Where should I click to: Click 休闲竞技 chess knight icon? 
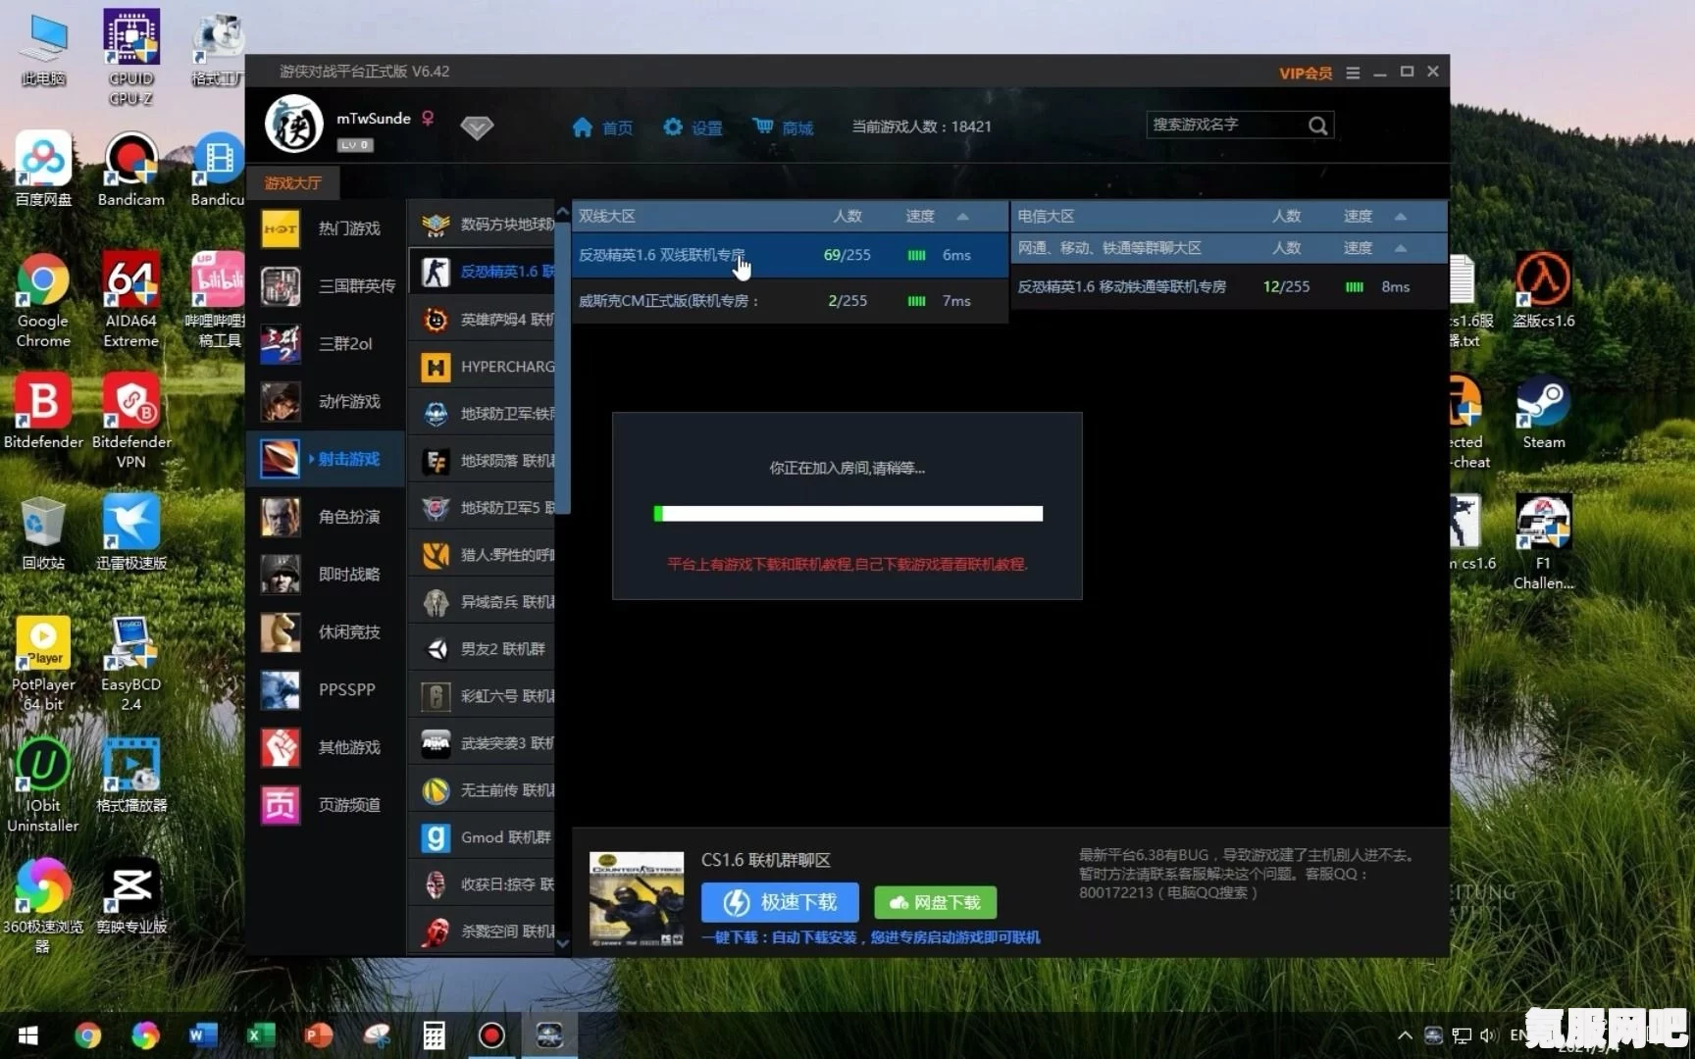[281, 632]
